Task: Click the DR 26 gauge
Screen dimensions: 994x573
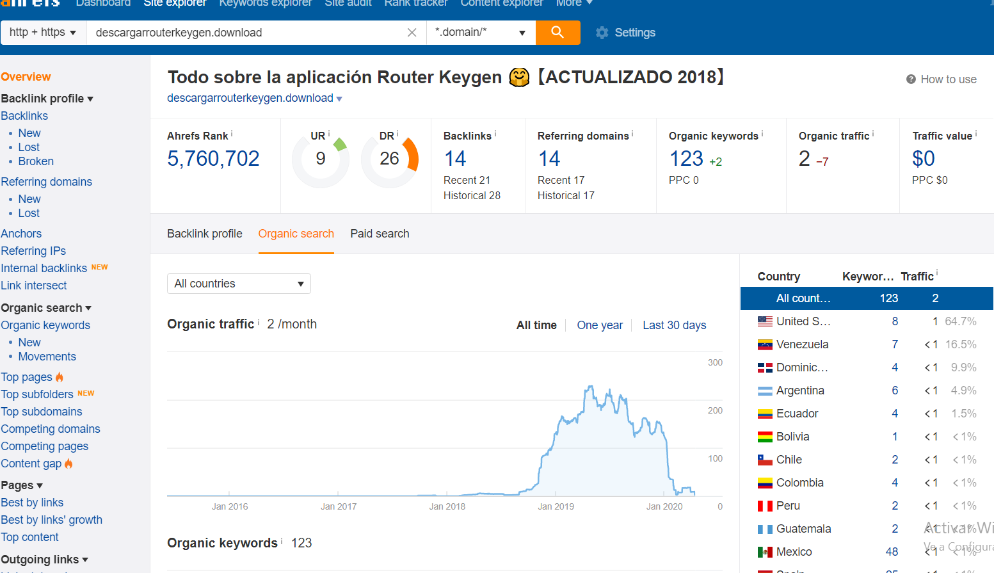Action: click(x=389, y=159)
